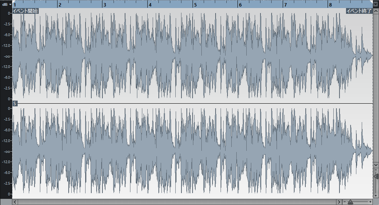This screenshot has width=379, height=205.
Task: Click the vertical scrollbar down arrow
Action: [376, 165]
